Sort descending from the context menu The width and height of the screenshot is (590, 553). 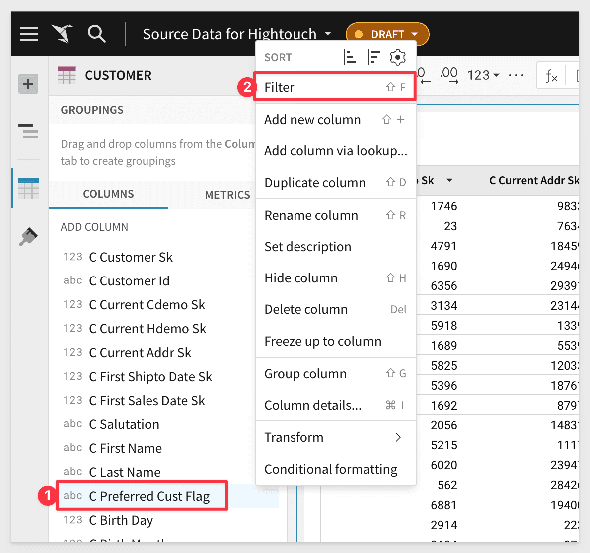373,58
